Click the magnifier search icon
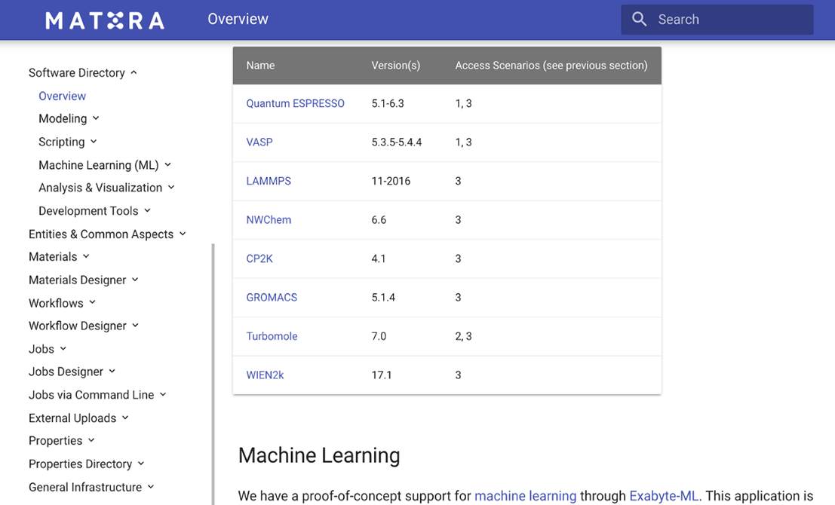Screen dimensions: 835x505 pos(639,20)
